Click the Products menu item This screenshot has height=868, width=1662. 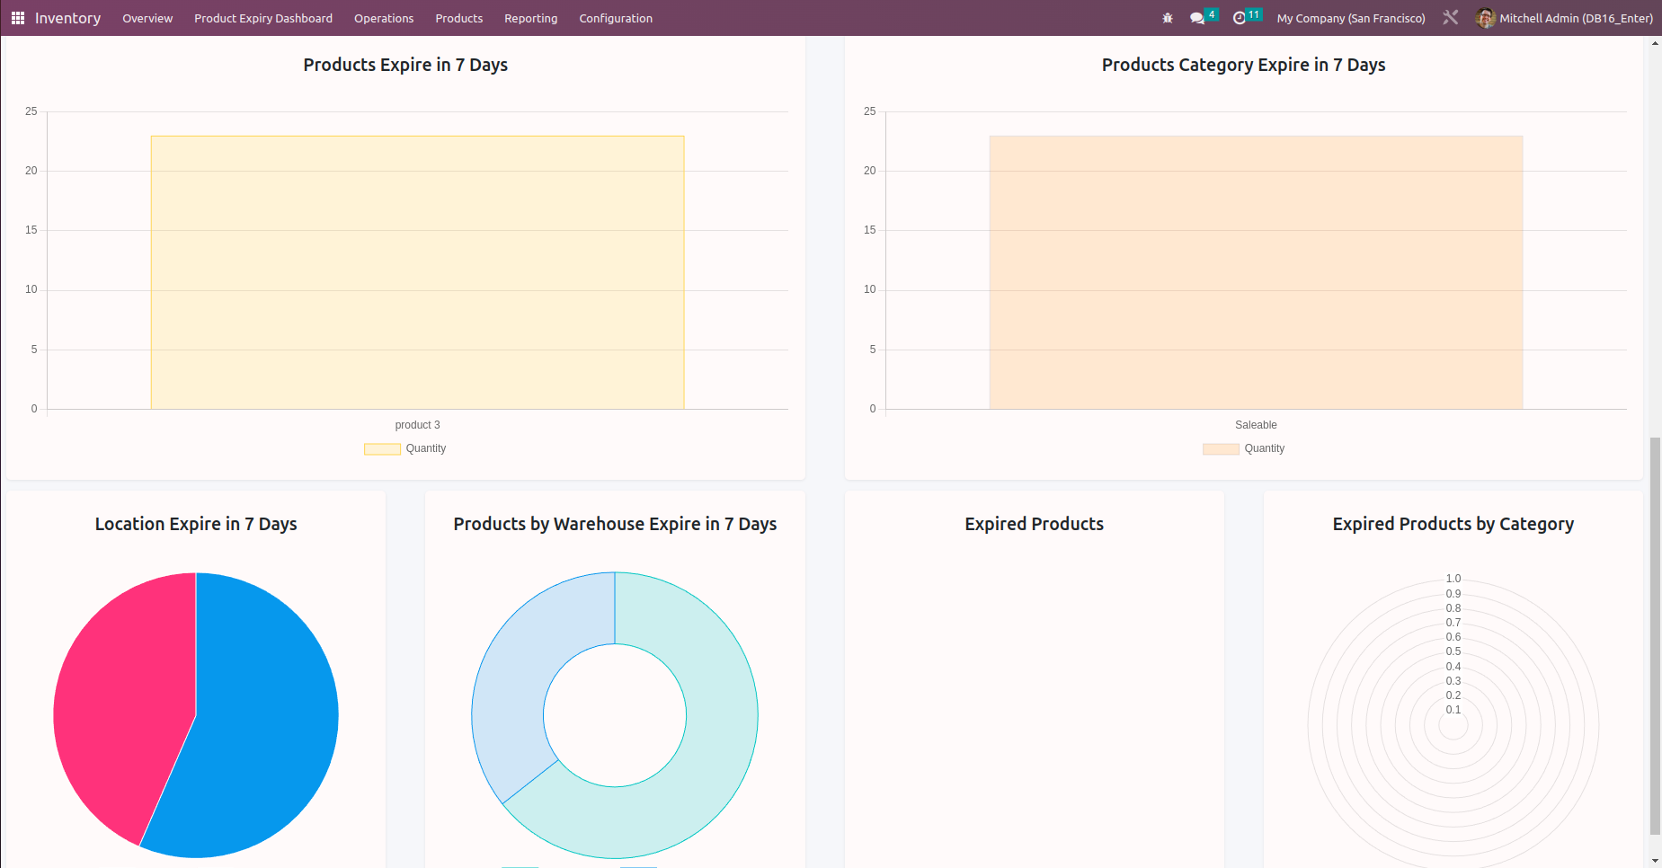[x=458, y=18]
